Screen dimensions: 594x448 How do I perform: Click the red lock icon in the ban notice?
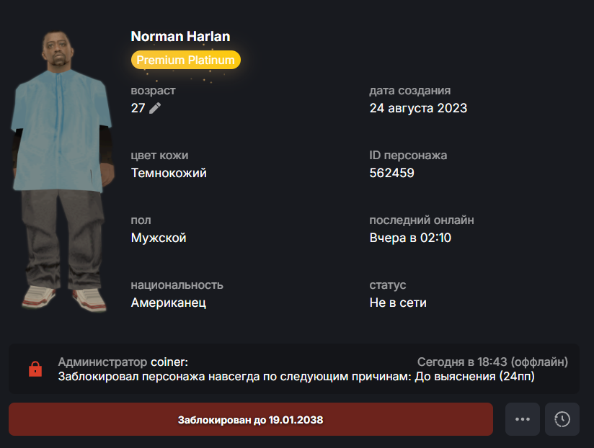click(x=35, y=369)
